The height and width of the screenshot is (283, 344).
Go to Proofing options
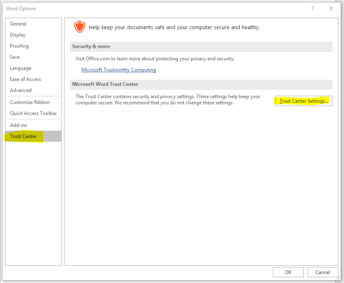coord(33,46)
